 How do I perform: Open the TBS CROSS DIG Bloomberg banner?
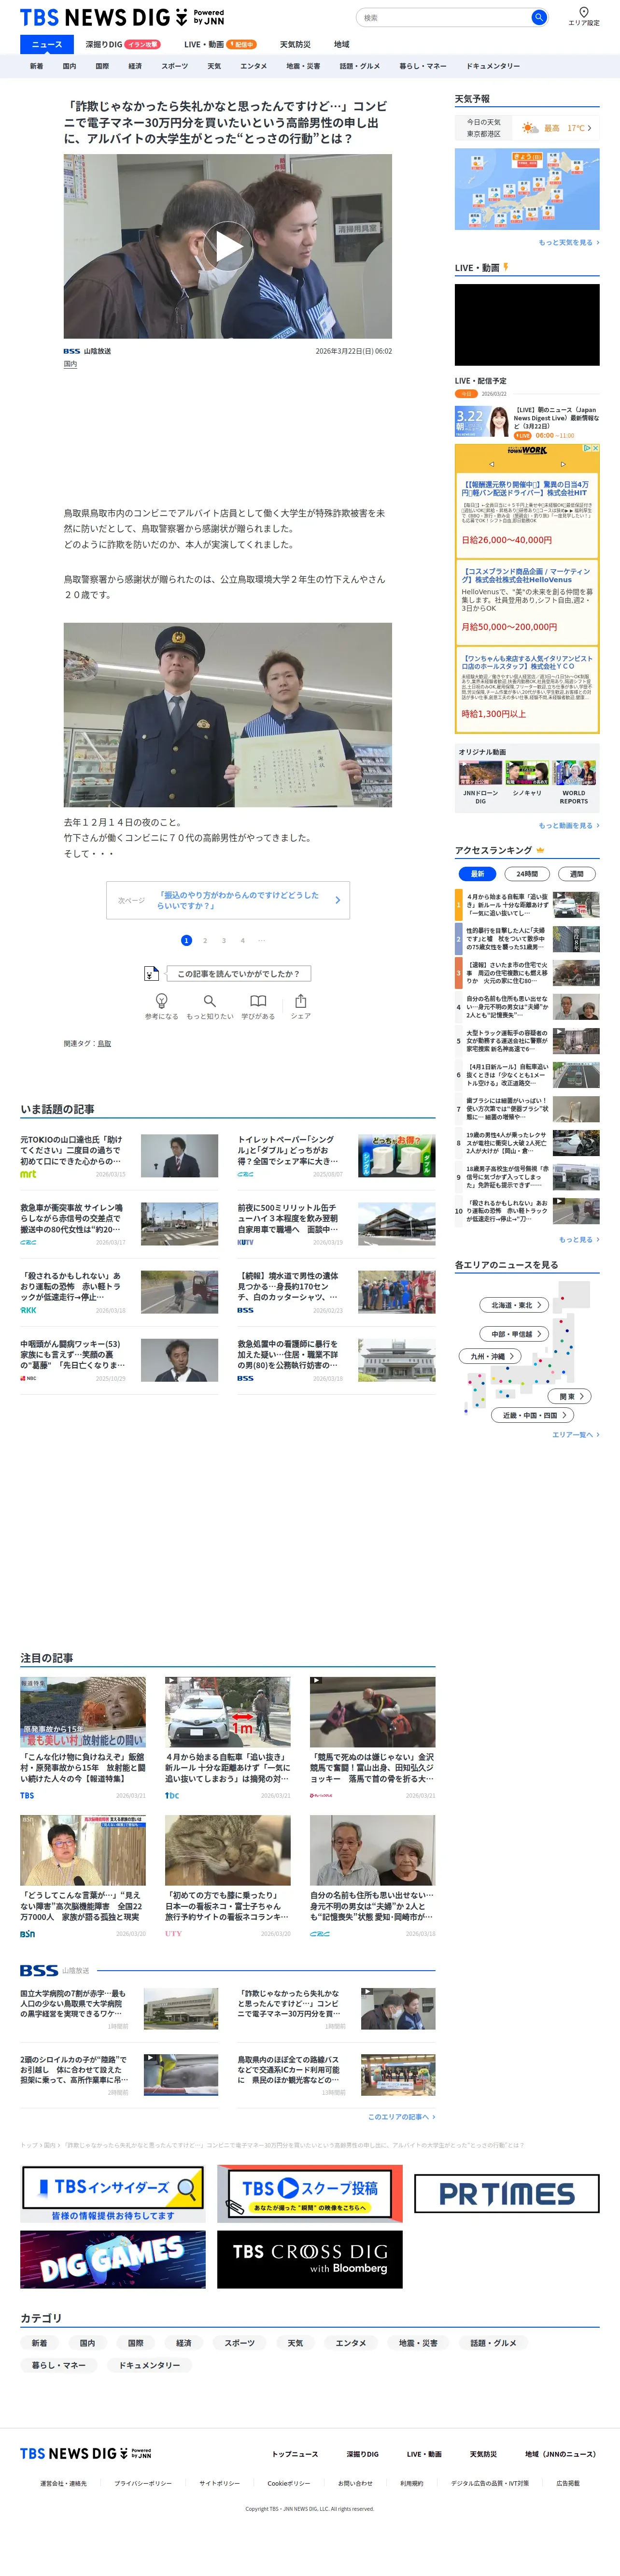click(x=310, y=2258)
